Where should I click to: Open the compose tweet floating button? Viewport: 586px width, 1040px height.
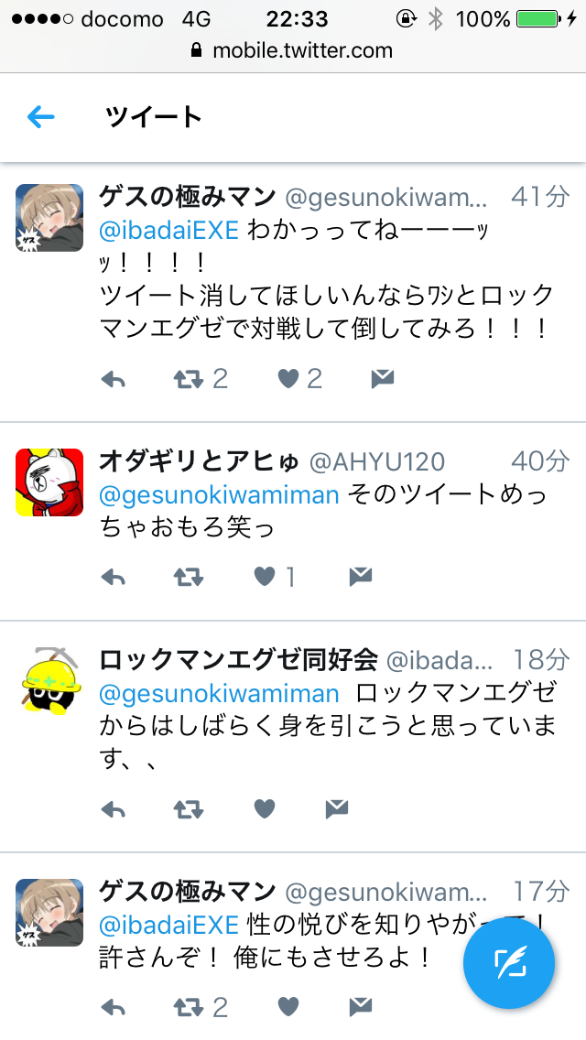pos(509,963)
